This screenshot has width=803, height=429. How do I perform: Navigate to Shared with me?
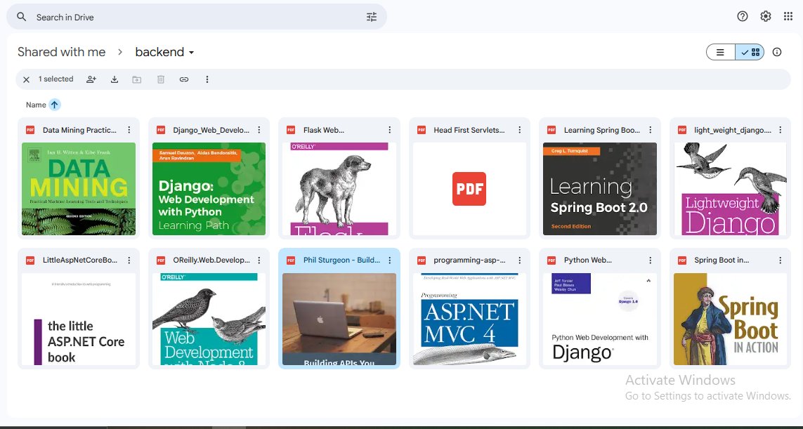coord(61,51)
